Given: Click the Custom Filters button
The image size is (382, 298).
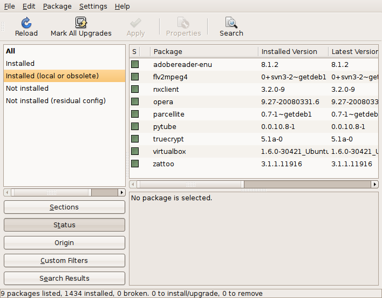Looking at the screenshot, I should pyautogui.click(x=64, y=260).
